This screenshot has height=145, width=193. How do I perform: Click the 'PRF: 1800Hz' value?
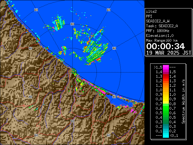click(x=157, y=31)
